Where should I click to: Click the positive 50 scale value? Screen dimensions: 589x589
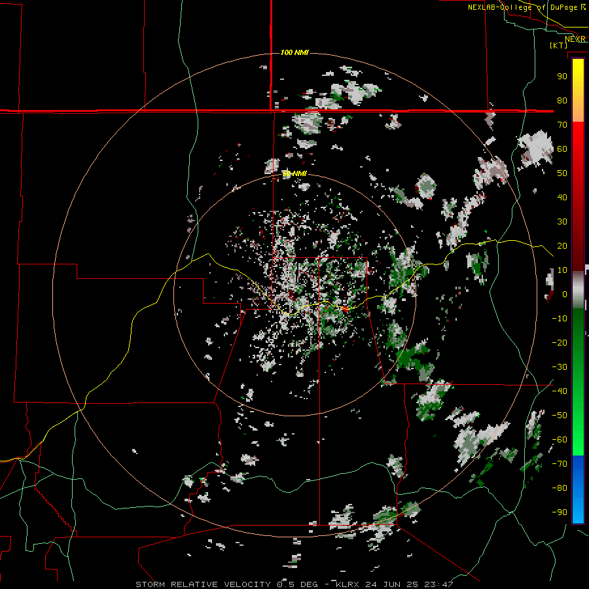pos(562,173)
